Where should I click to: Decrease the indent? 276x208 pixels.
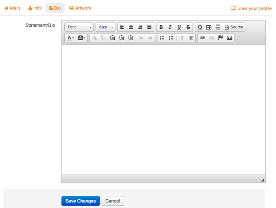(x=182, y=38)
